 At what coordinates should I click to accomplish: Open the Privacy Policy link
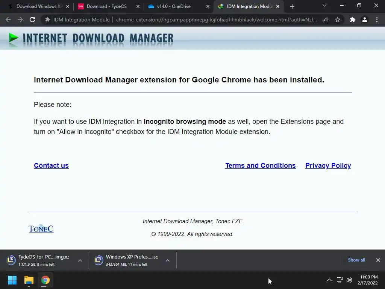pyautogui.click(x=328, y=166)
